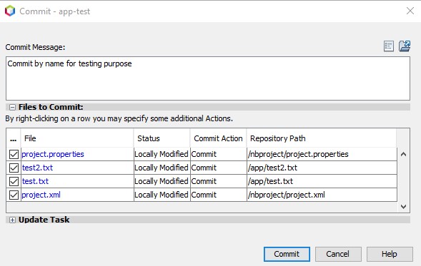The width and height of the screenshot is (421, 266).
Task: Select the project.xml file row
Action: coord(202,195)
